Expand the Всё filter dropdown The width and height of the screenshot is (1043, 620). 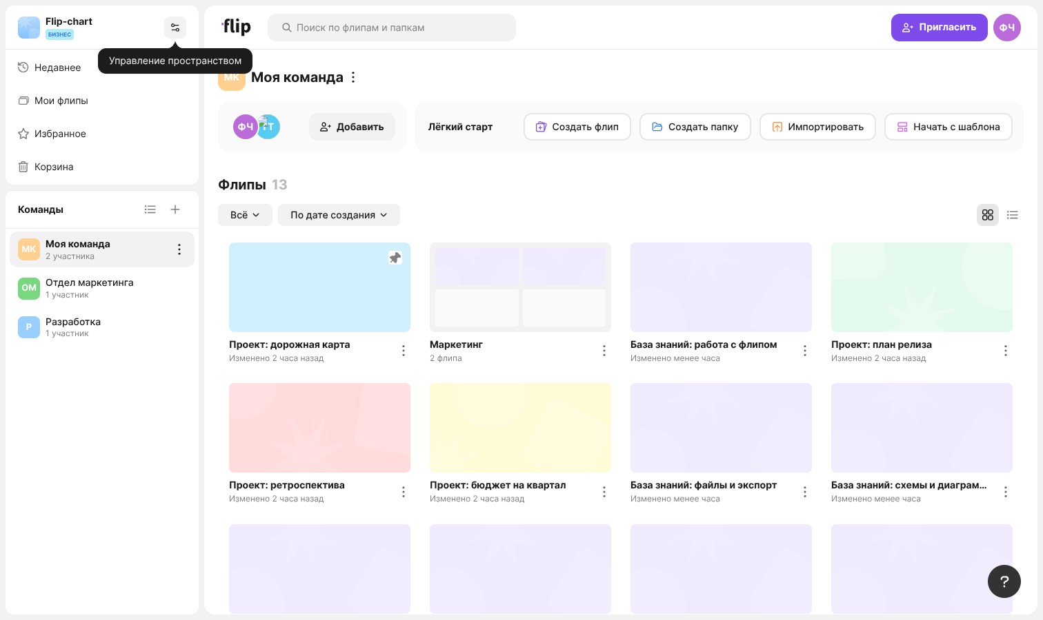click(x=245, y=215)
